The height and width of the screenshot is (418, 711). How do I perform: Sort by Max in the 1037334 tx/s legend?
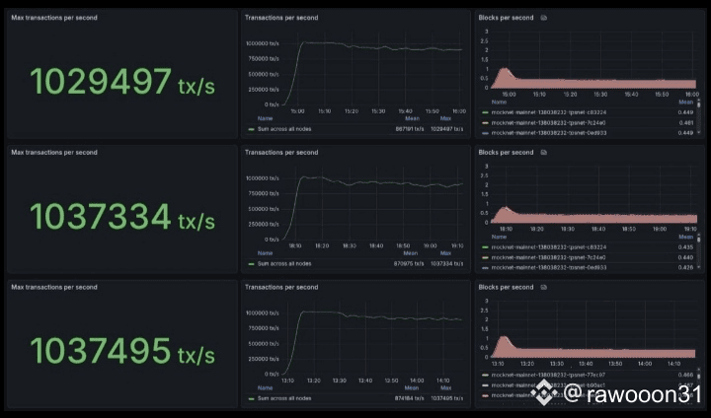pyautogui.click(x=445, y=253)
